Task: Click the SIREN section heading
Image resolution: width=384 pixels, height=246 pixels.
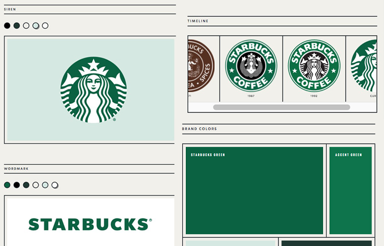Action: 10,9
